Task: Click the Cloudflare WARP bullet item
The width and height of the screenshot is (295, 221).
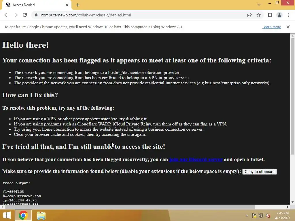Action: pyautogui.click(x=120, y=124)
